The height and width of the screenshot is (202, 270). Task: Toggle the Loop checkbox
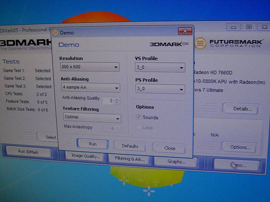pyautogui.click(x=139, y=127)
